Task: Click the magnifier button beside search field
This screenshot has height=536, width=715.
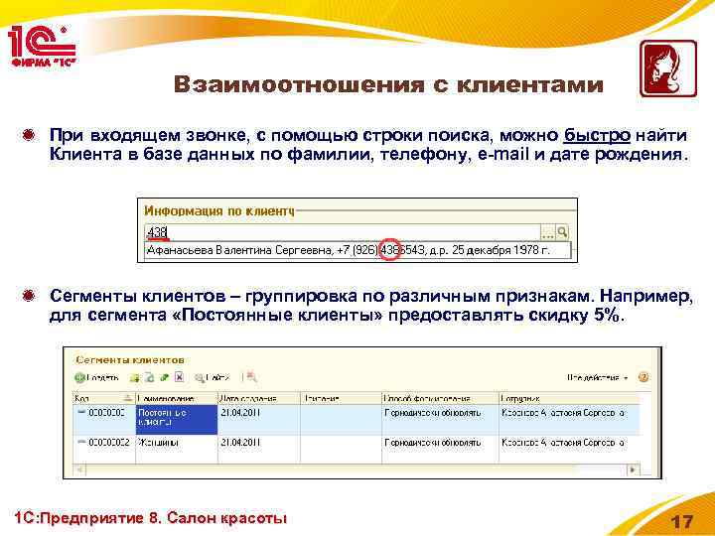Action: coord(562,232)
